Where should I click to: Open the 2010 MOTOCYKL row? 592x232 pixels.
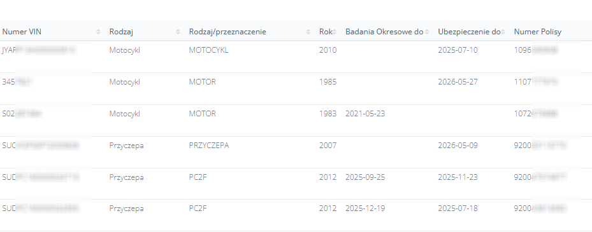tap(296, 57)
